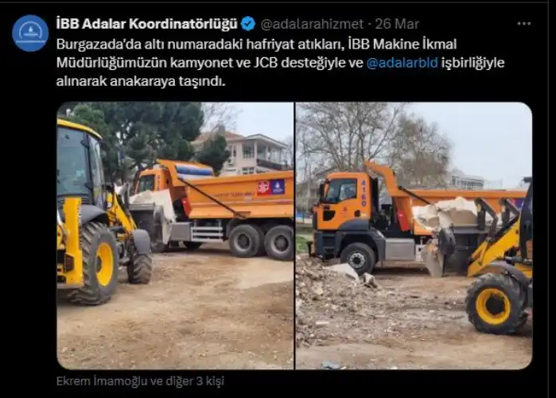Follow the @adalarbld mention link
Viewport: 556px width, 398px height.
click(402, 63)
